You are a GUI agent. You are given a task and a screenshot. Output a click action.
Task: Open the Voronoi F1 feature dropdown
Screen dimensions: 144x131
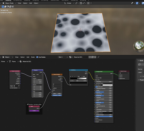click(57, 86)
